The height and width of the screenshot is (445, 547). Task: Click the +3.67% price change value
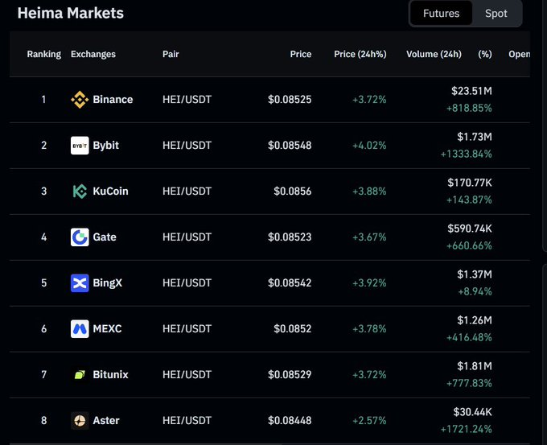pyautogui.click(x=369, y=237)
